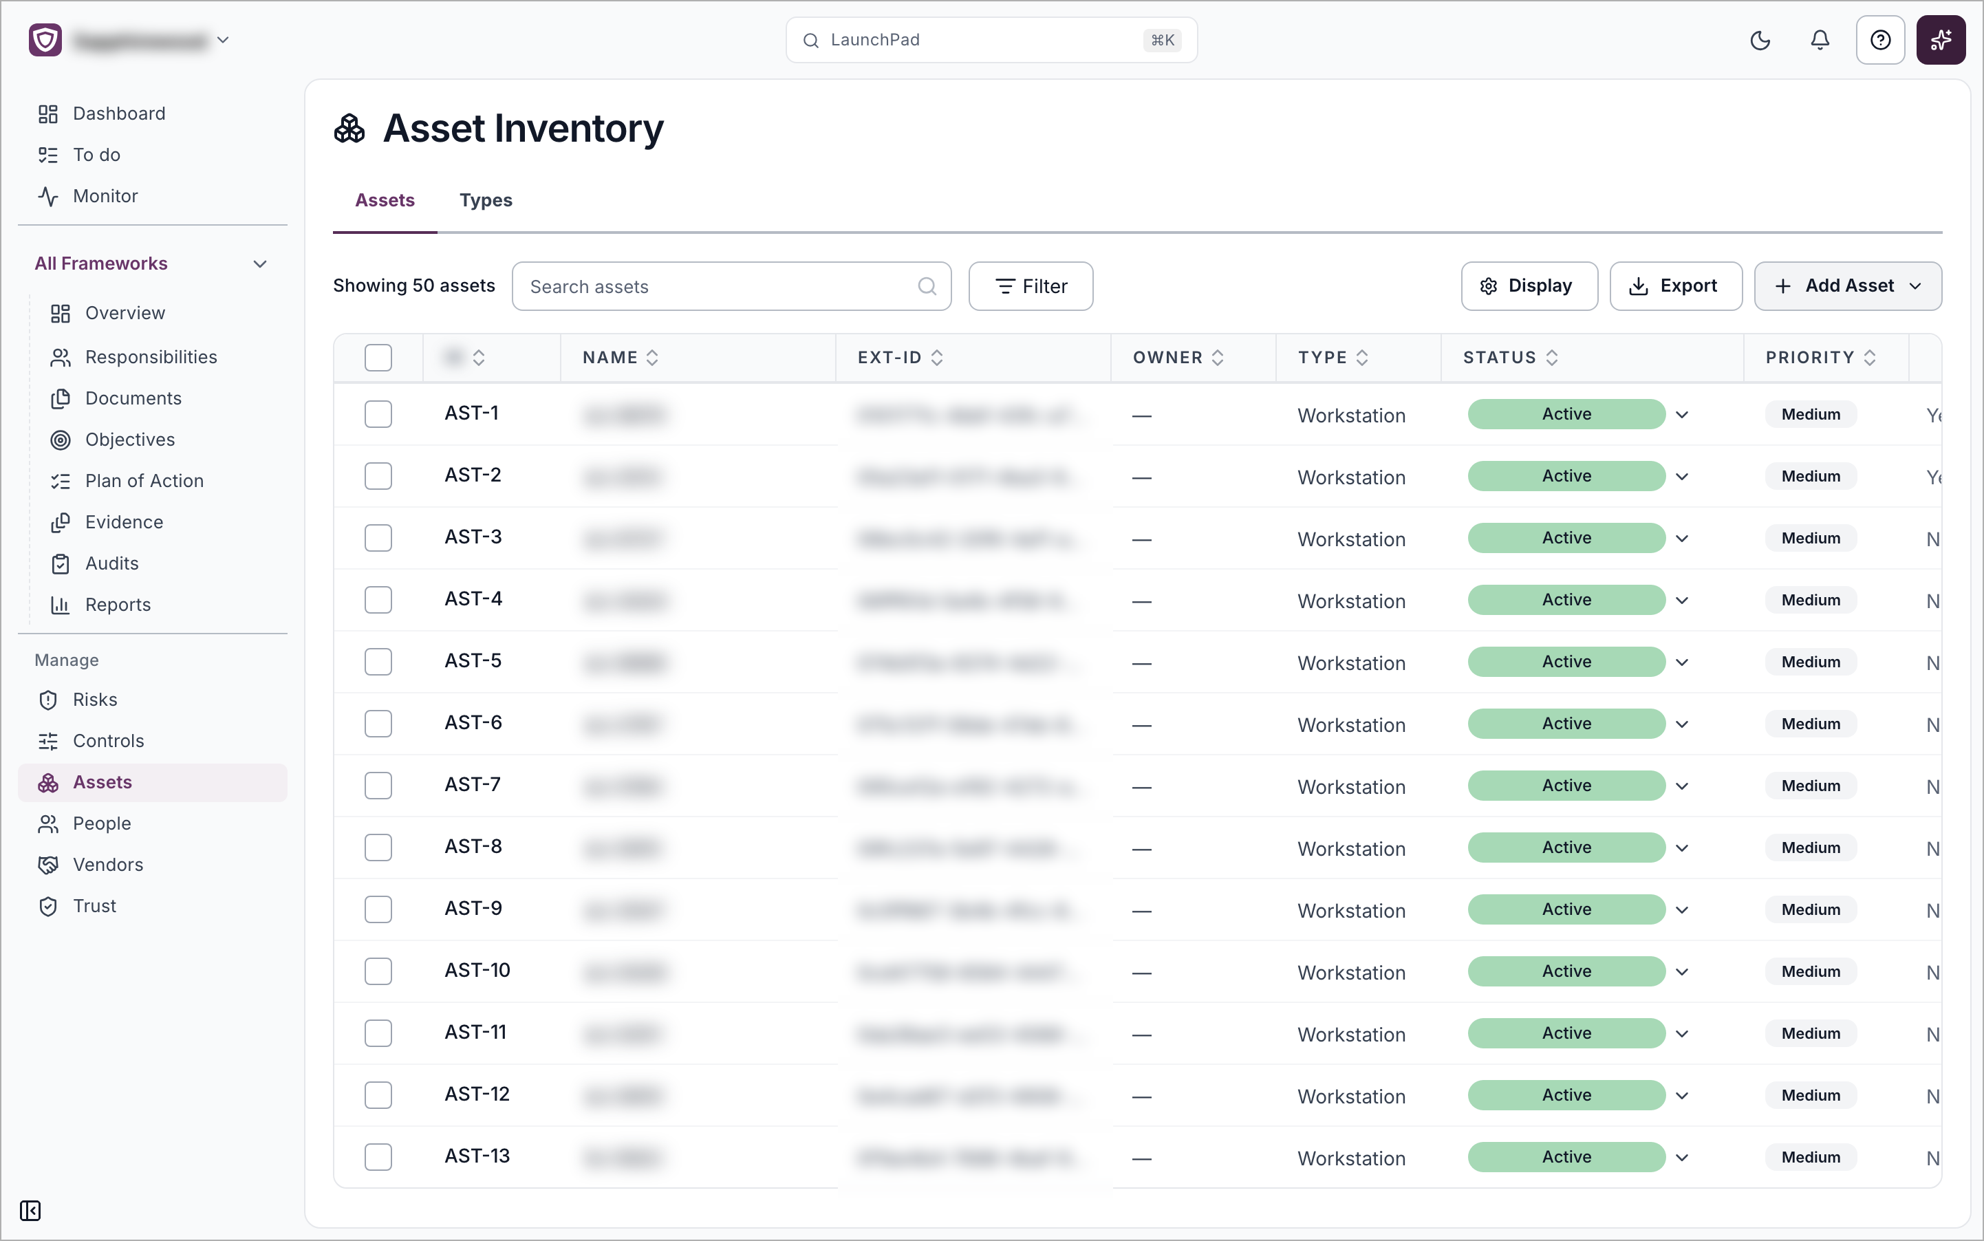Open Vendors under Manage
This screenshot has height=1241, width=1984.
(153, 865)
